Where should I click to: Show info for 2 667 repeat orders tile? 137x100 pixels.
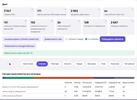coord(132,21)
